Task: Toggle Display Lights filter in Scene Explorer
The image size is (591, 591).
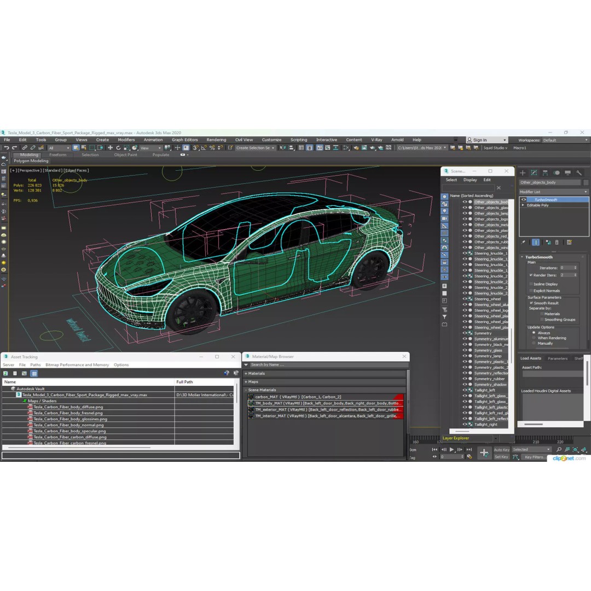Action: (x=445, y=211)
